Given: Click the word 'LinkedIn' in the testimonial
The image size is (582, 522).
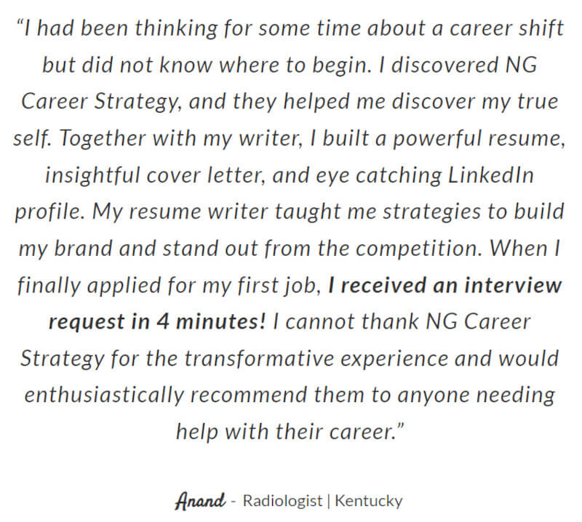Looking at the screenshot, I should 490,175.
